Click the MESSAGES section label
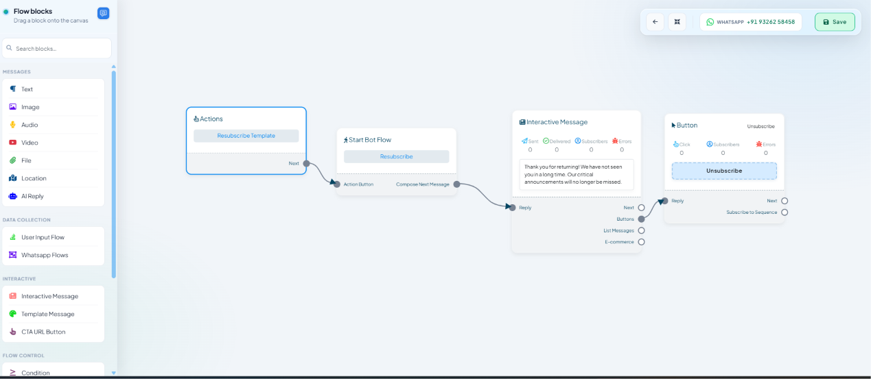The image size is (871, 379). [x=16, y=72]
